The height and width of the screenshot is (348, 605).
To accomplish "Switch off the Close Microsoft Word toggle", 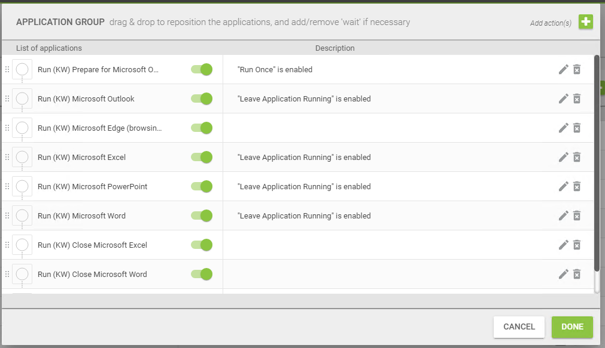I will [202, 274].
